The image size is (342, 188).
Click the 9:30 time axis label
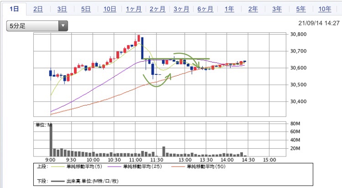[x=71, y=160]
